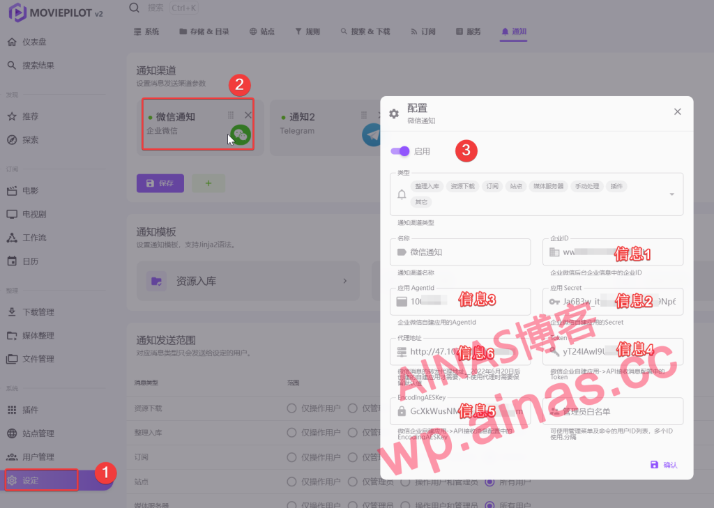Click lock icon in EncodingAESKey field
Screen dimensions: 714x508
[402, 411]
